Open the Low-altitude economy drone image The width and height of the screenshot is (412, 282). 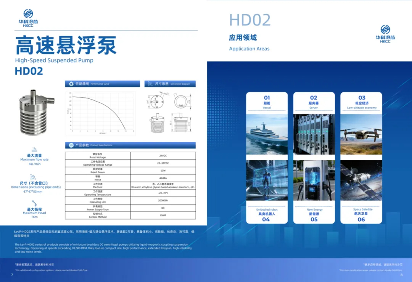[361, 134]
